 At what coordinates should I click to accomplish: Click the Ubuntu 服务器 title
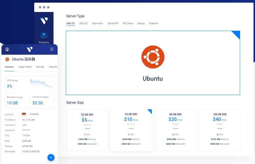point(24,59)
